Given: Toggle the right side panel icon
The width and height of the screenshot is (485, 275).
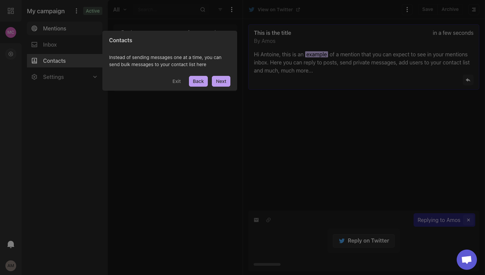Looking at the screenshot, I should click(x=473, y=10).
